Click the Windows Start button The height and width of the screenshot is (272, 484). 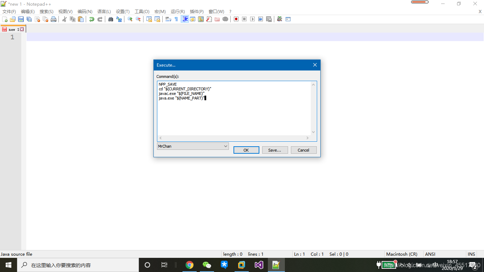(9, 265)
